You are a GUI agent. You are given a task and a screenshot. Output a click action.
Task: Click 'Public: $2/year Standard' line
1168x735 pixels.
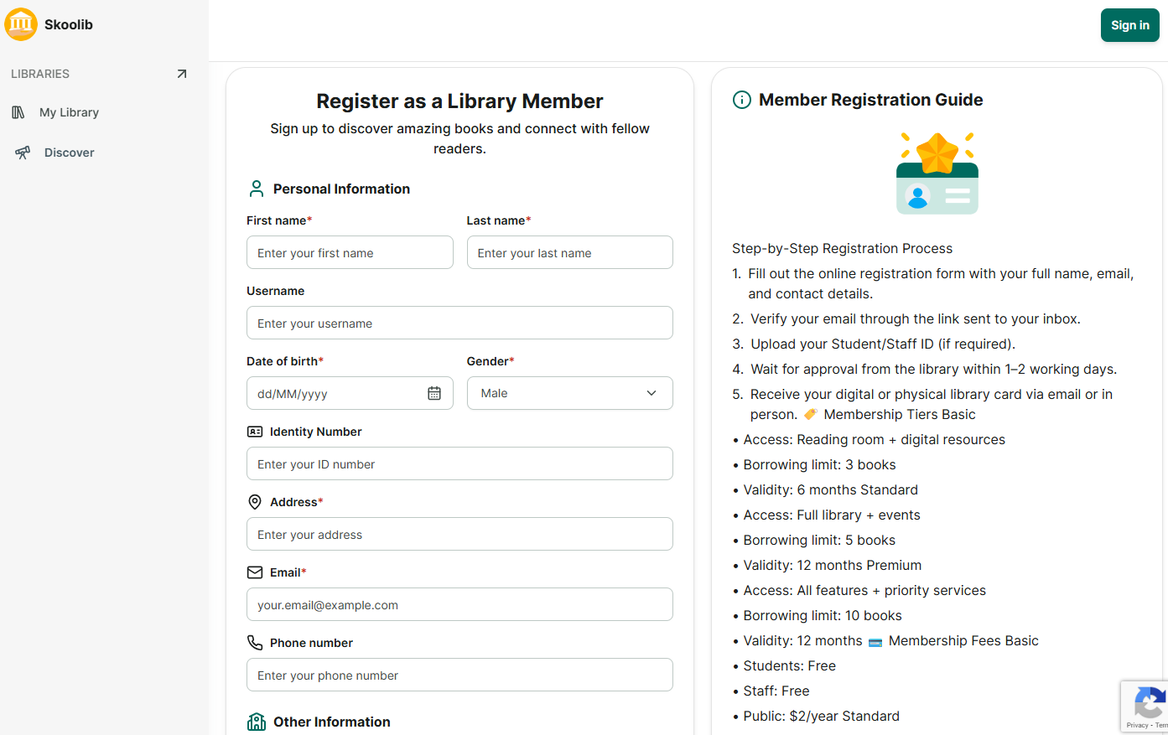pyautogui.click(x=821, y=716)
